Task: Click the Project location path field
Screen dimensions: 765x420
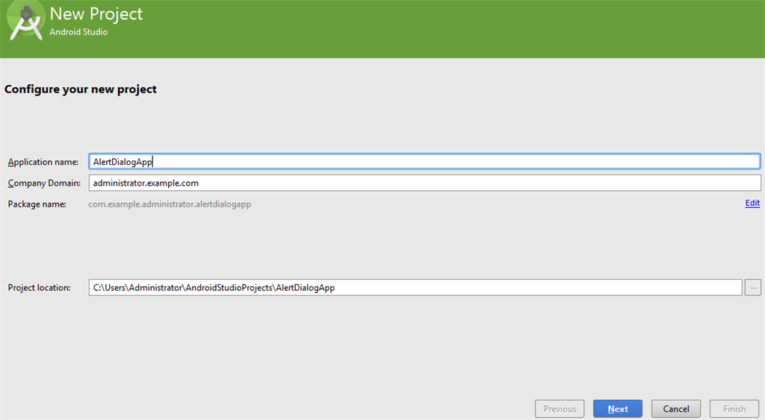Action: [x=415, y=287]
